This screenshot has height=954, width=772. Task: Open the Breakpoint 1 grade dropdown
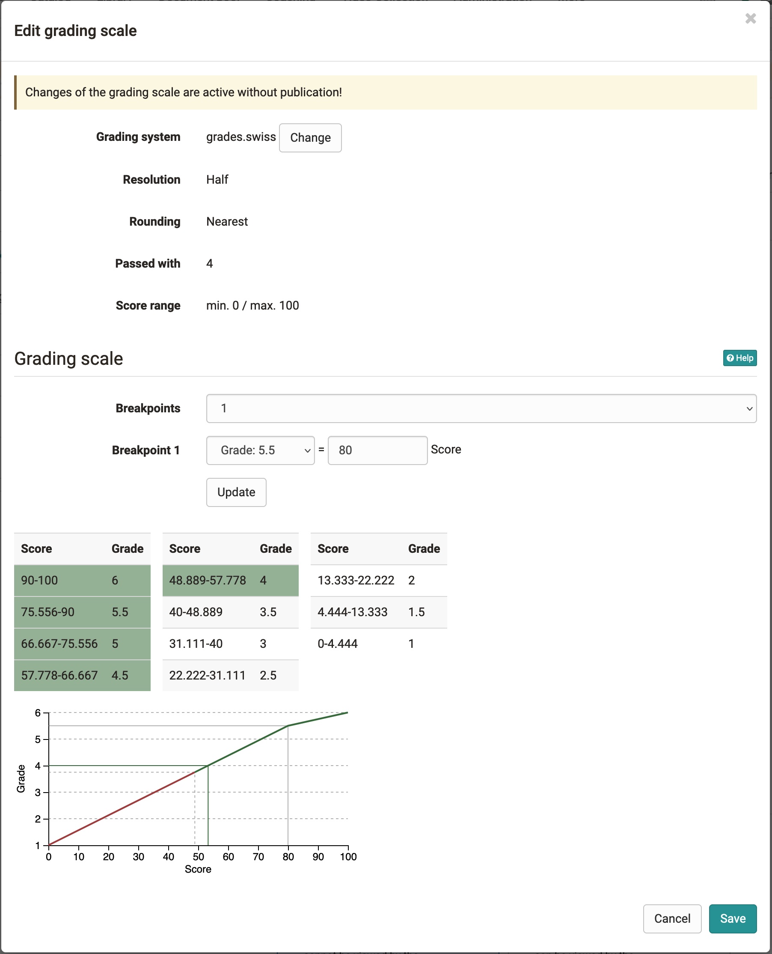(260, 450)
